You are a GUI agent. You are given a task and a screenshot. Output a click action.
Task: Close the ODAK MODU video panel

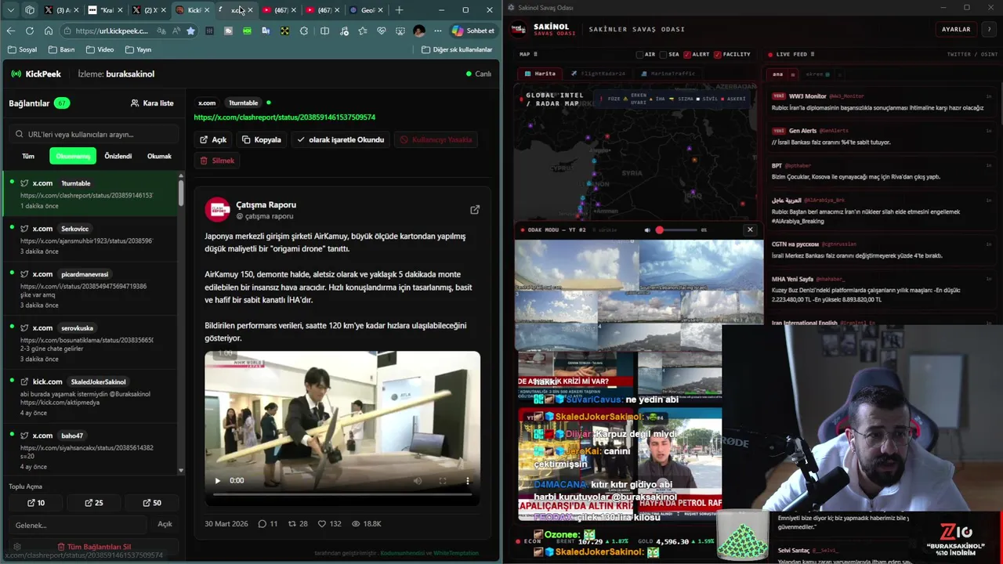click(x=750, y=230)
